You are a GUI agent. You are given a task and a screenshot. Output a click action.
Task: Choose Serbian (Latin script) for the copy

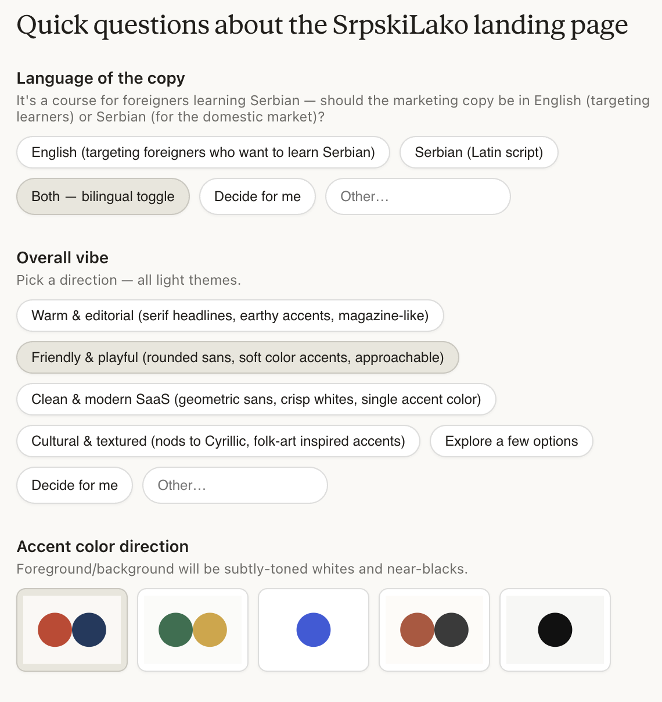(478, 152)
